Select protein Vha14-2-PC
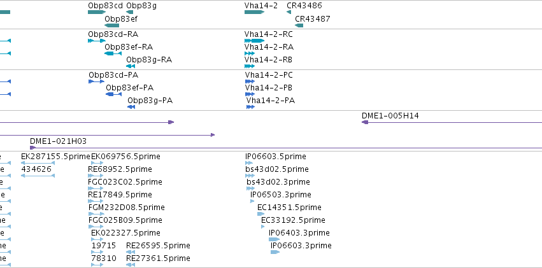Image resolution: width=542 pixels, height=268 pixels. coord(250,81)
